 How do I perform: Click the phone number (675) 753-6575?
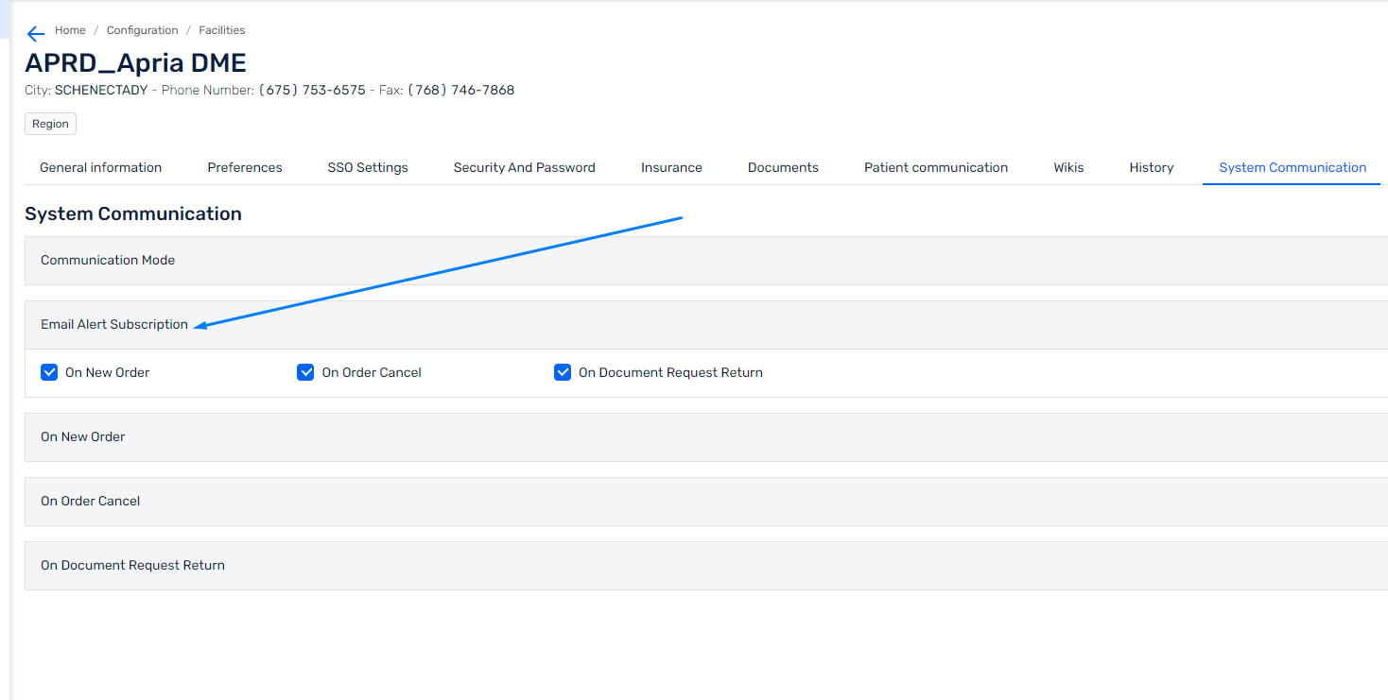[x=312, y=91]
